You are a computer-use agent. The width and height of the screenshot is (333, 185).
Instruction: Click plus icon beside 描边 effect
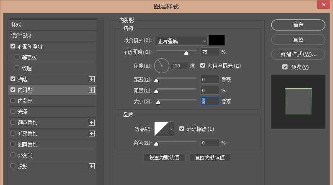(x=92, y=79)
